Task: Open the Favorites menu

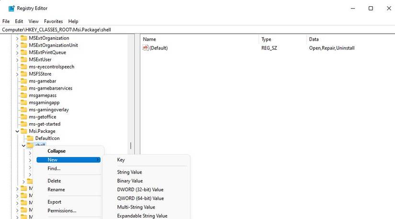Action: point(54,22)
